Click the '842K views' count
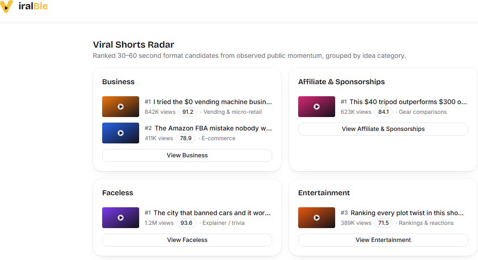The width and height of the screenshot is (478, 260). pos(160,112)
